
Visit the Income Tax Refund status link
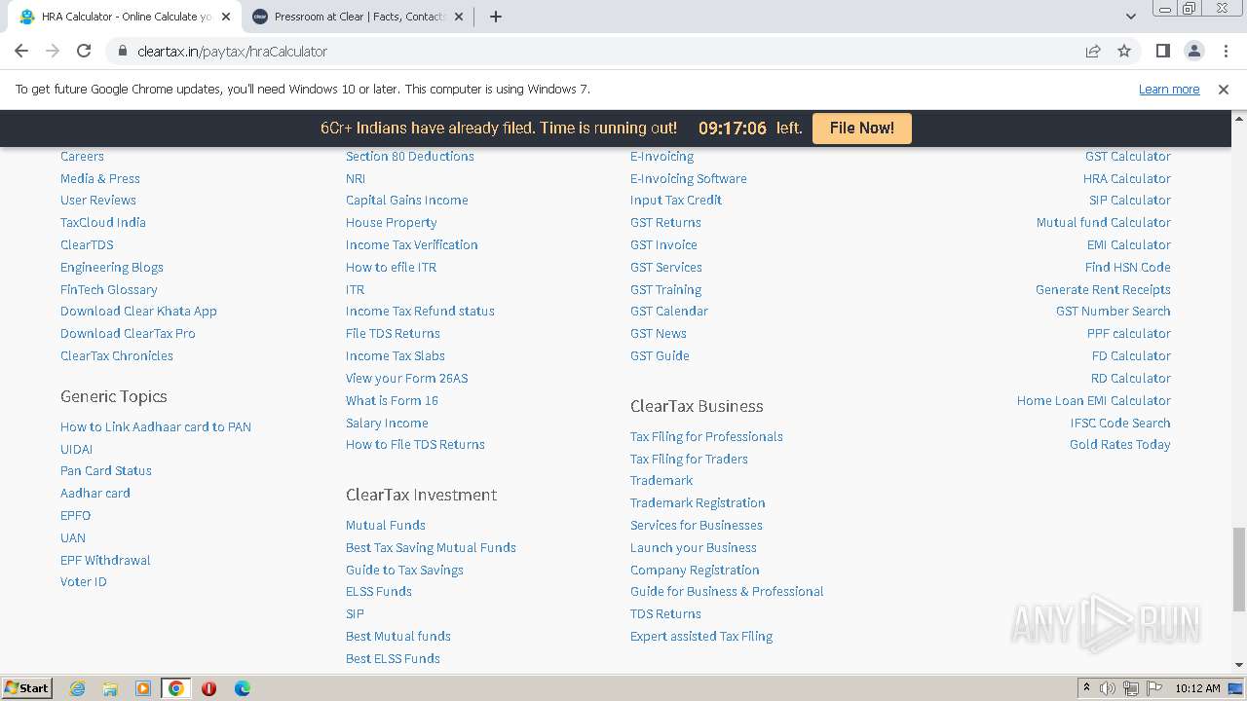(420, 311)
